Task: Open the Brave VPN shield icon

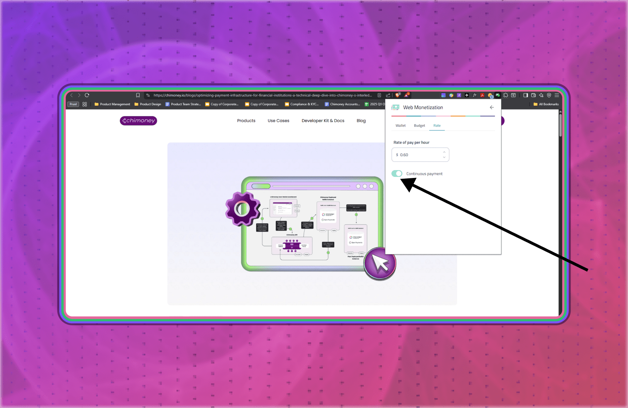Action: point(549,95)
